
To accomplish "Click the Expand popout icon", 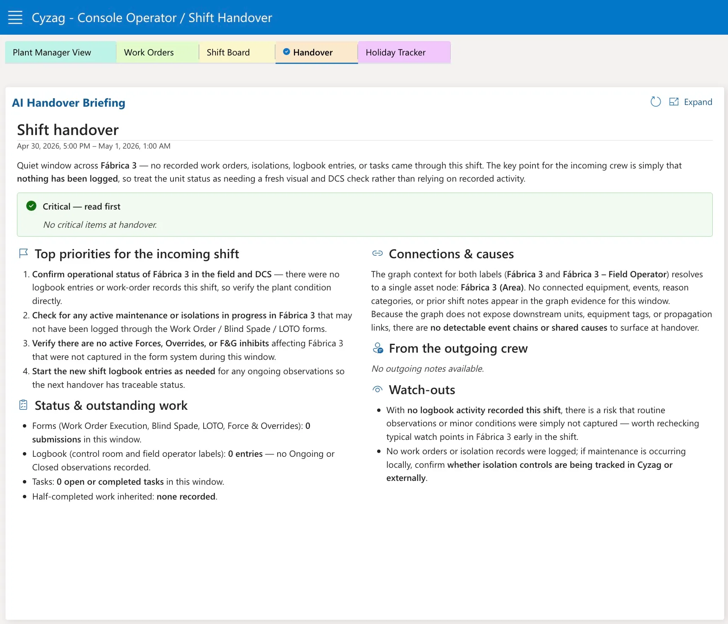I will pos(674,102).
